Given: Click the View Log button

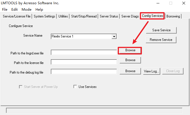Looking at the screenshot, I should click(x=152, y=71).
